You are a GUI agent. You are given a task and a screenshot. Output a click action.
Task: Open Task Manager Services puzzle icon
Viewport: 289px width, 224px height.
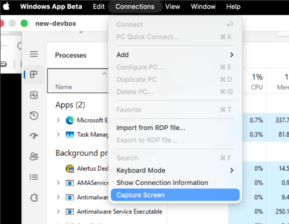(34, 198)
